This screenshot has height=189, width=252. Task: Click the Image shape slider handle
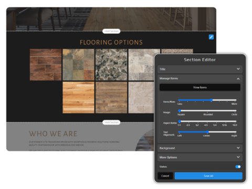click(x=180, y=110)
